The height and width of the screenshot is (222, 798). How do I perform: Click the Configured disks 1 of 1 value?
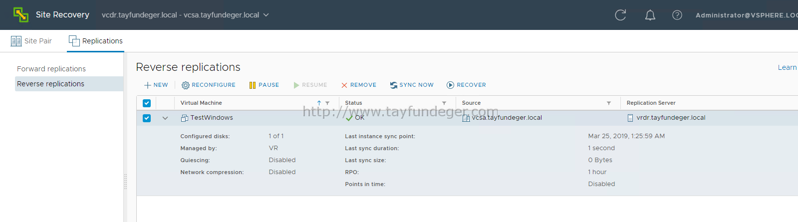(276, 136)
